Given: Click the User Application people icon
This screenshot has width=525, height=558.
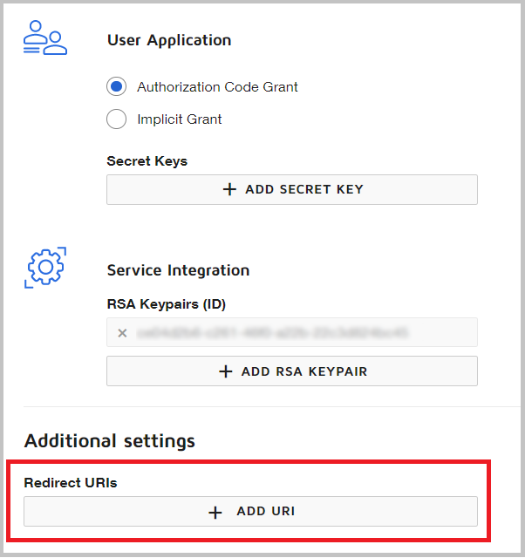Looking at the screenshot, I should [44, 40].
